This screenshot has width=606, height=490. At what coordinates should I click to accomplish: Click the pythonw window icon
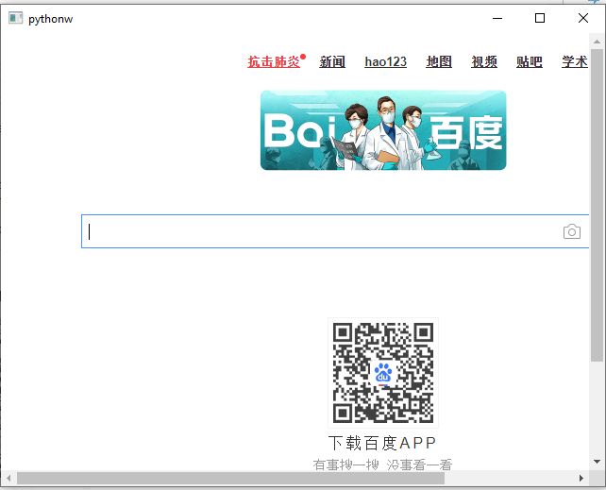(x=15, y=18)
